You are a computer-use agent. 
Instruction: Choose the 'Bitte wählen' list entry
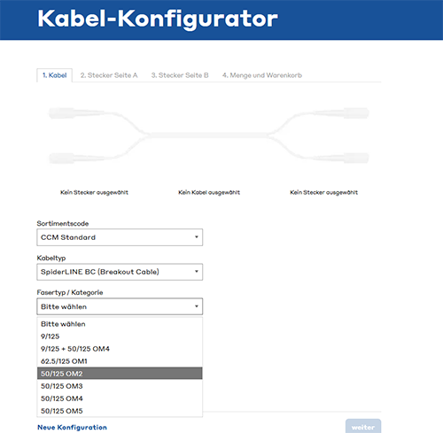[120, 324]
